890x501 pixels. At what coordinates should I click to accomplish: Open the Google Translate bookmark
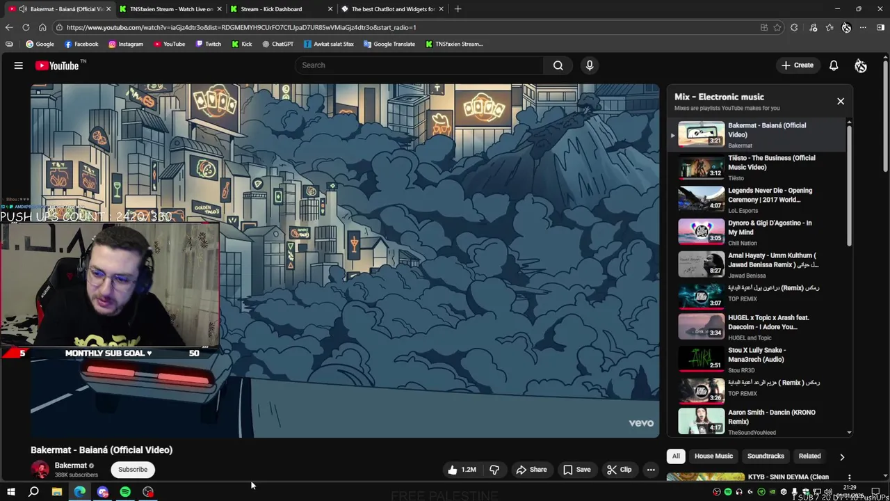click(x=389, y=44)
